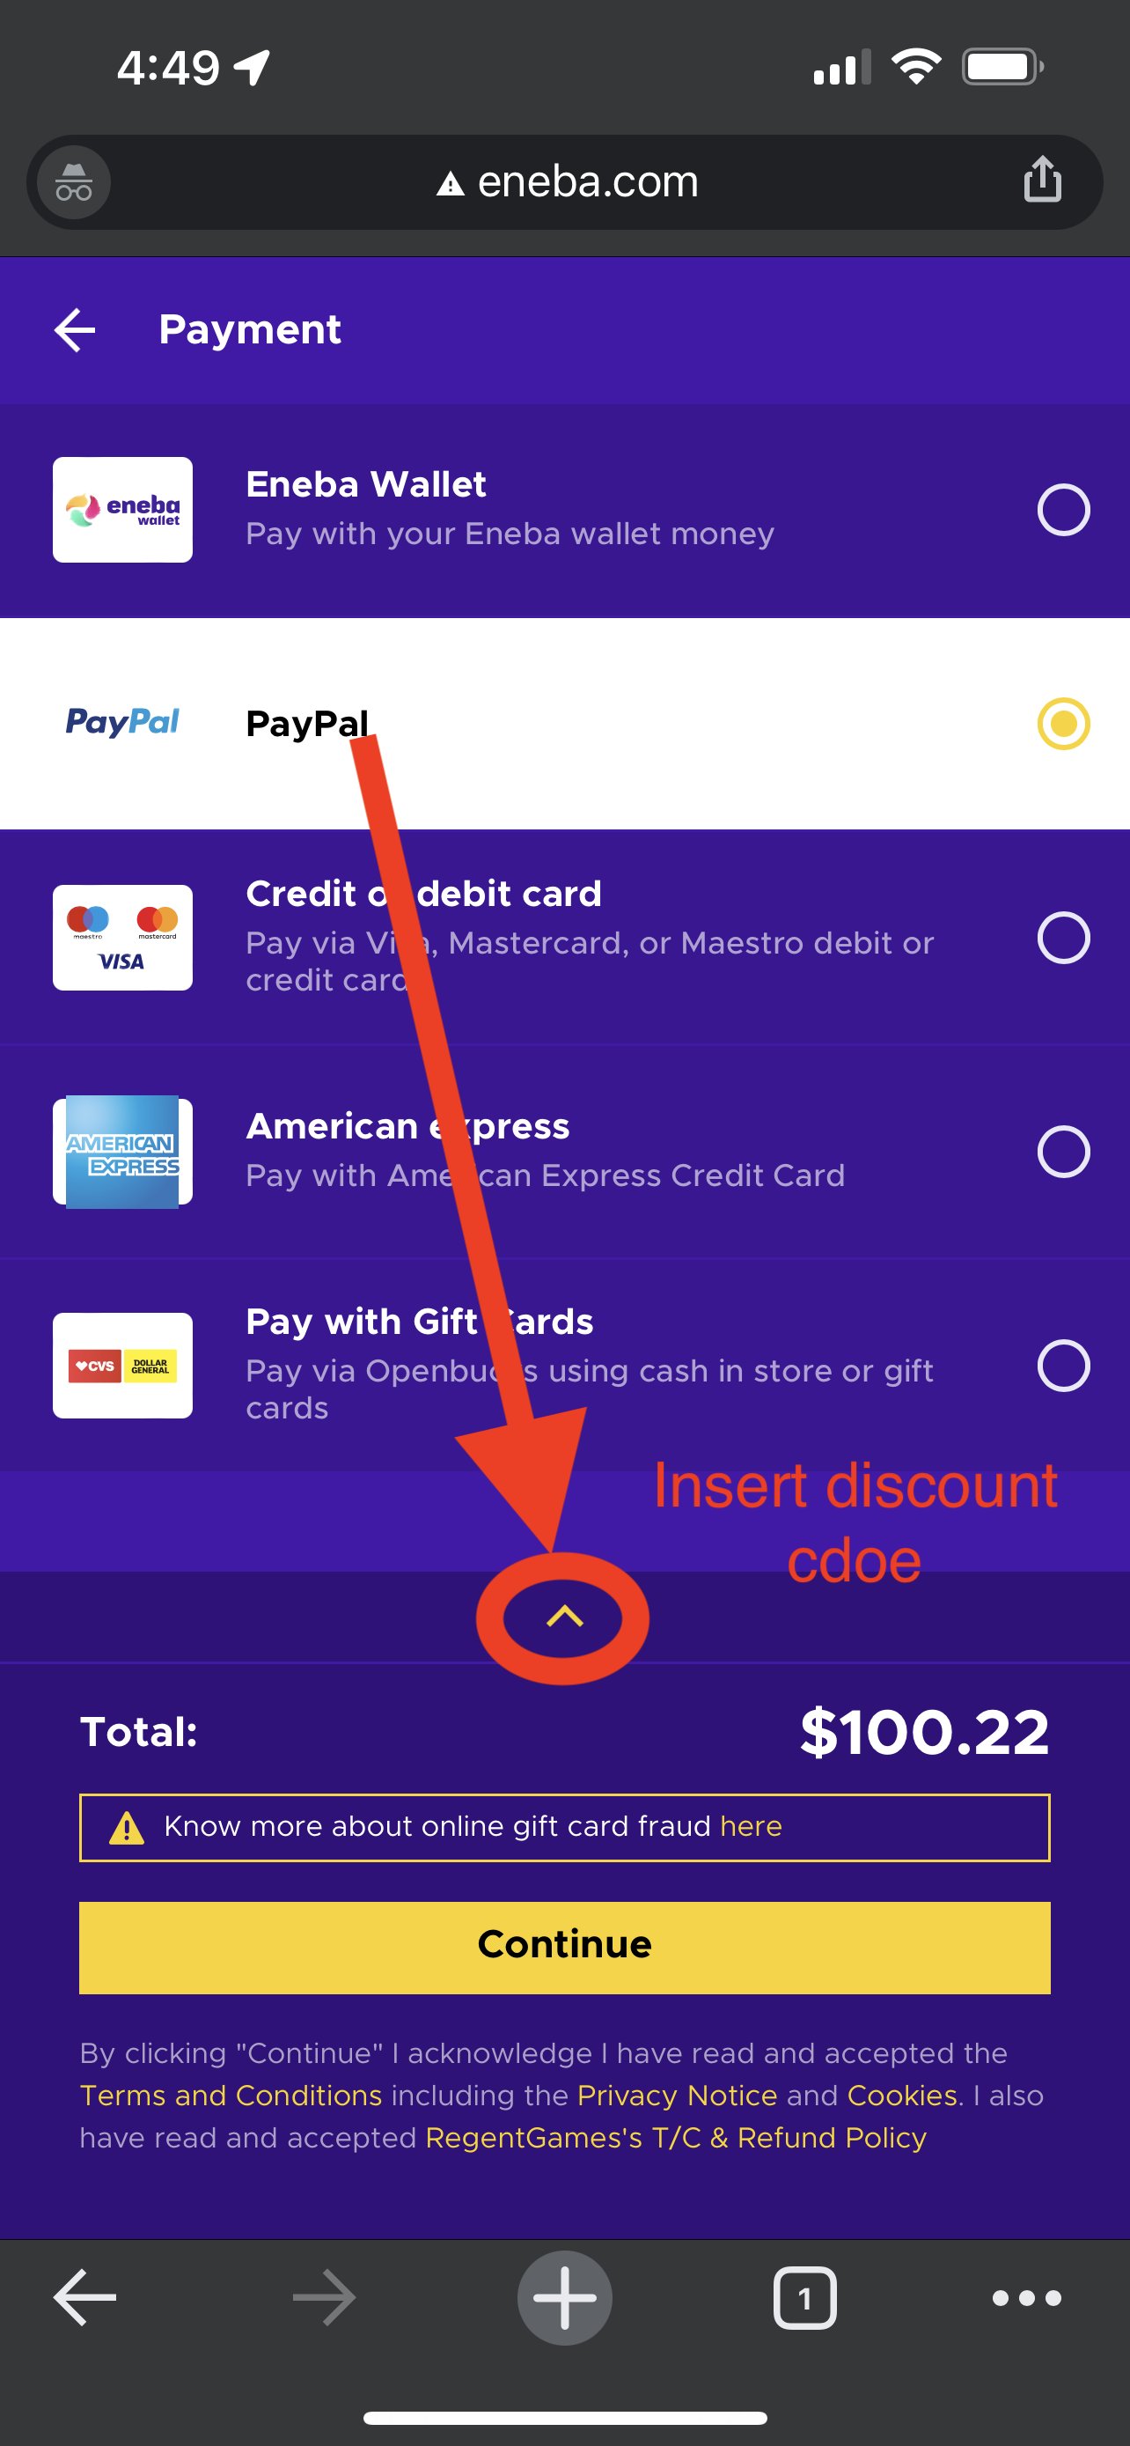This screenshot has height=2446, width=1130.
Task: Tap the CVS Dollar General logo
Action: [x=122, y=1366]
